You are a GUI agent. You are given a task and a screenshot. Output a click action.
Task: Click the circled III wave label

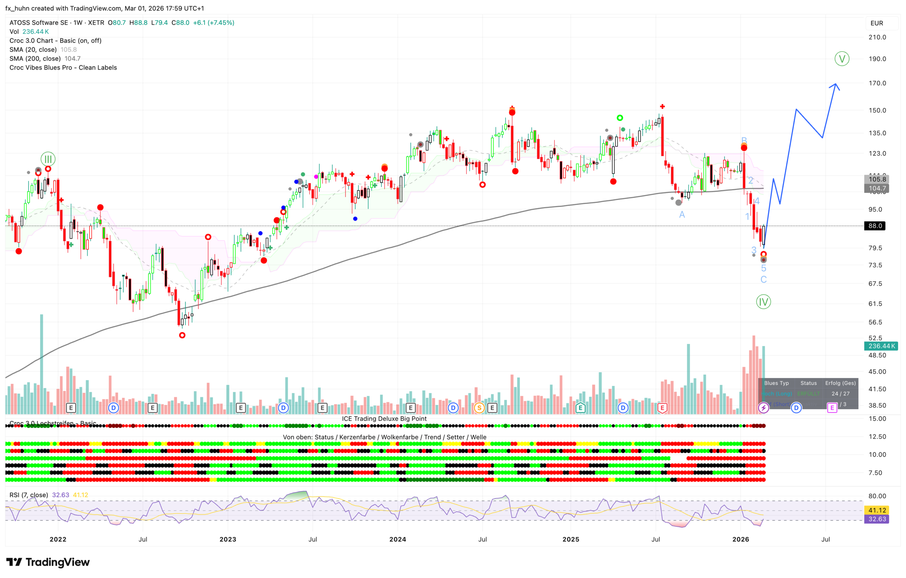point(48,159)
